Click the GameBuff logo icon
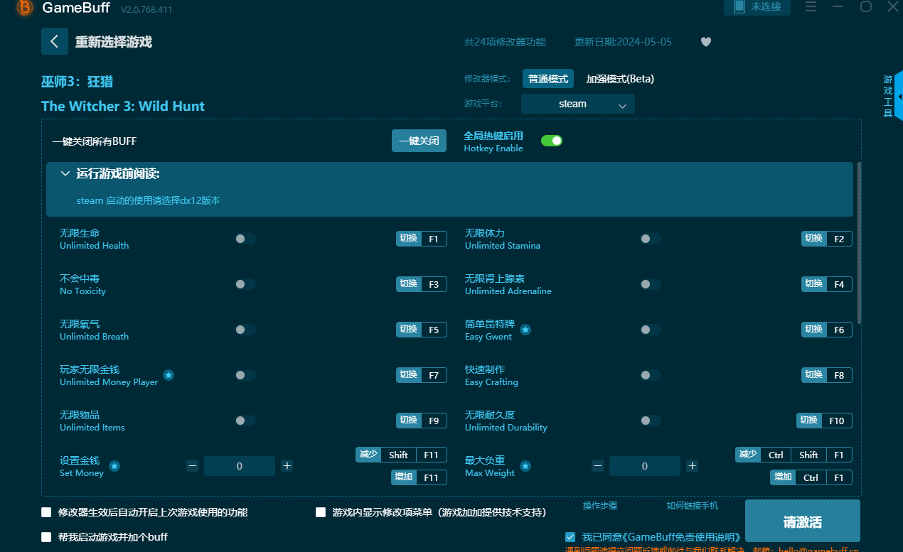 click(x=24, y=8)
